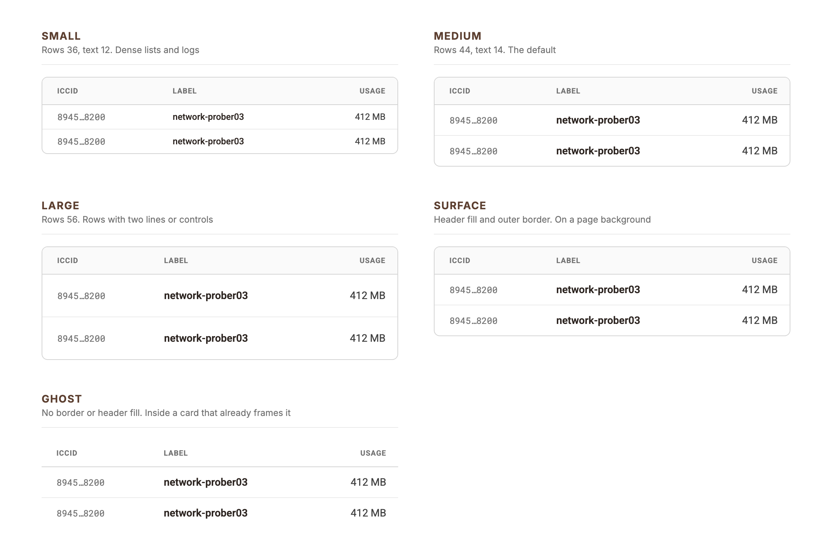Select second-row network-prober03 cell in the Small table
832x554 pixels.
tap(208, 141)
